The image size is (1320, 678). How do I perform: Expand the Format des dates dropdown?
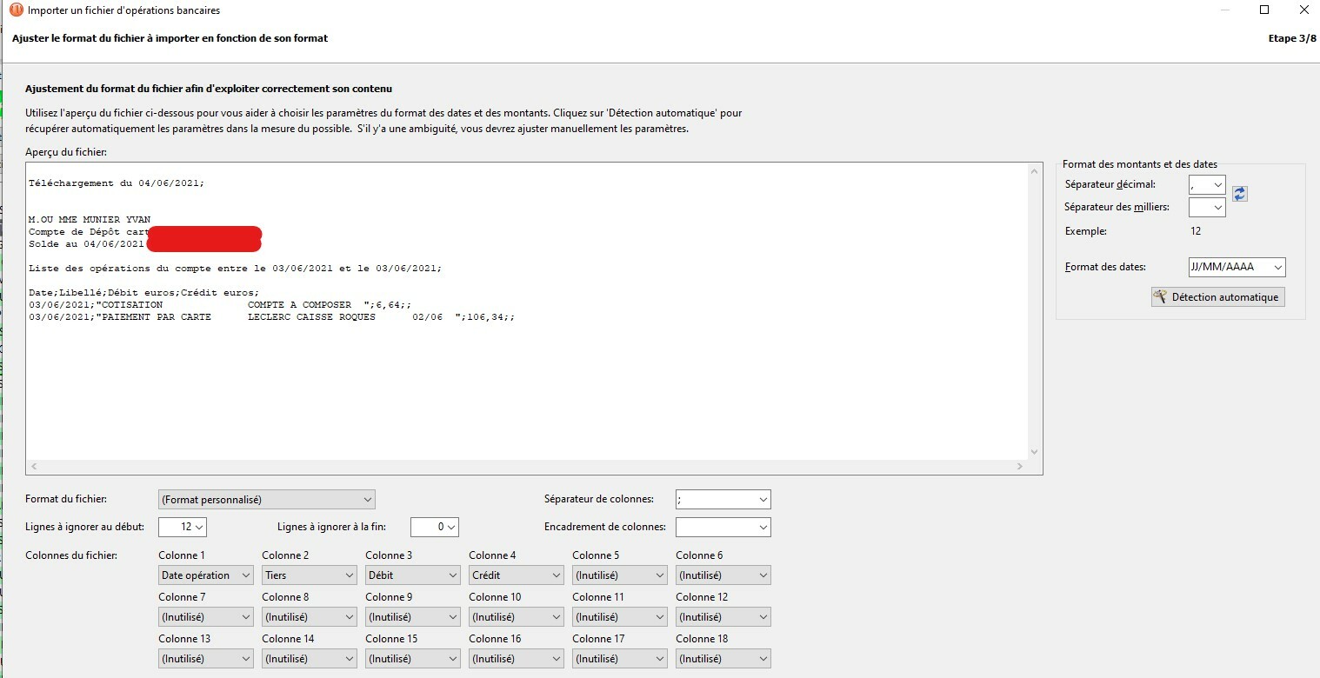coord(1237,267)
